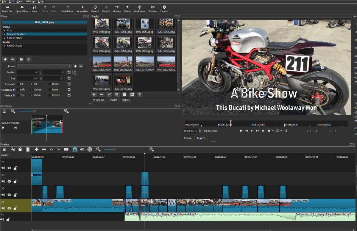Open the zoom options arrow in player
Image resolution: width=357 pixels, height=231 pixels.
click(273, 131)
